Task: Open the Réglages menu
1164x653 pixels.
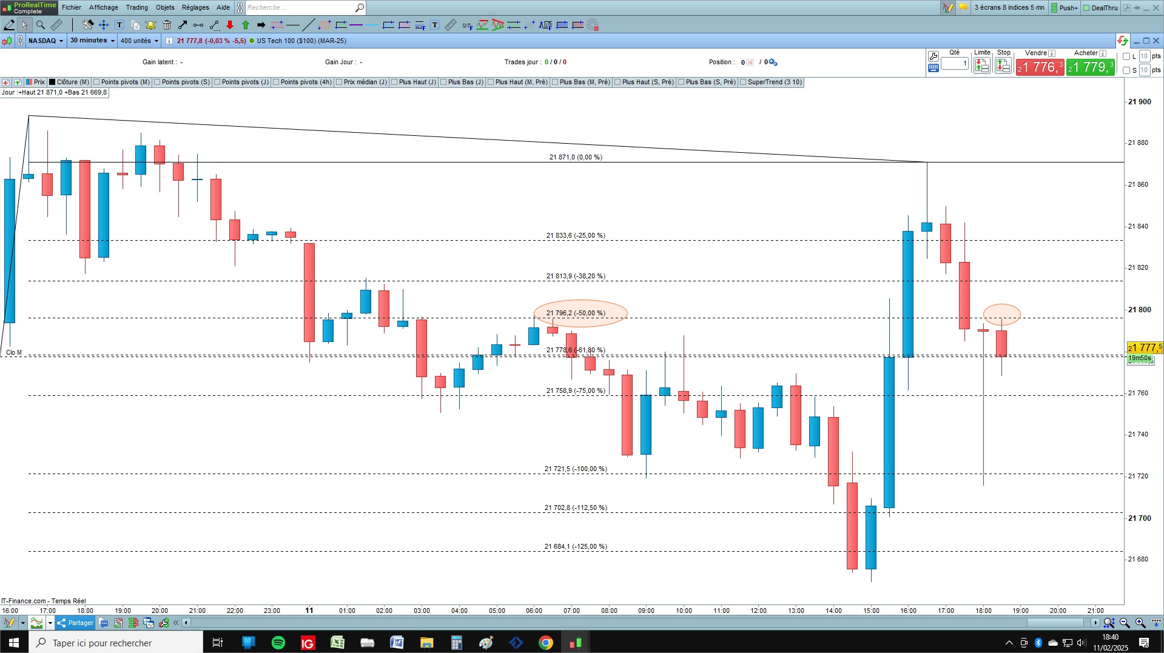Action: click(x=195, y=7)
